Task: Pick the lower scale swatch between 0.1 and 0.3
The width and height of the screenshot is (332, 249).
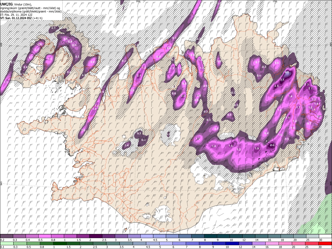Action: [x=6, y=244]
